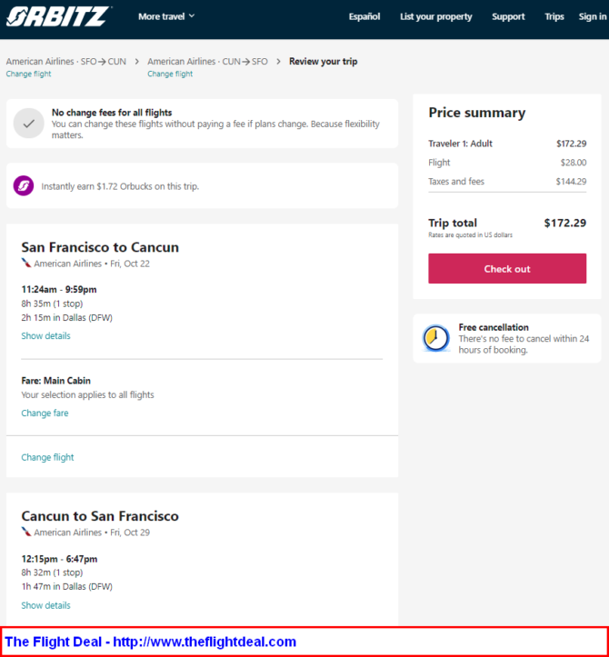This screenshot has width=609, height=657.
Task: Click the purple Orbucks rewards icon
Action: (x=24, y=185)
